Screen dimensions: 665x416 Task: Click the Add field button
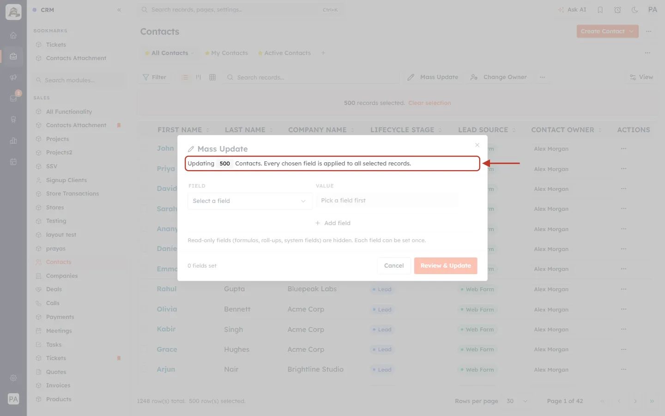(332, 223)
